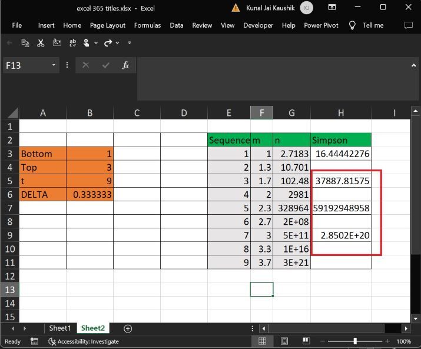Open the Help tab

(x=289, y=25)
